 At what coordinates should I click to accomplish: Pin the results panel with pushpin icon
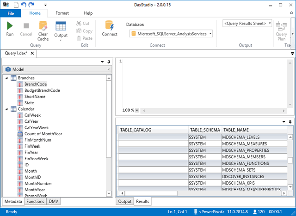[290, 122]
